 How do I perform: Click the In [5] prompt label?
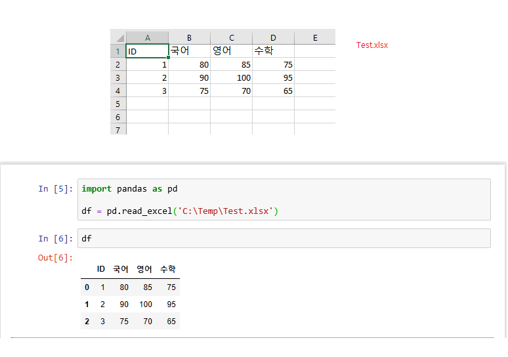coord(55,189)
